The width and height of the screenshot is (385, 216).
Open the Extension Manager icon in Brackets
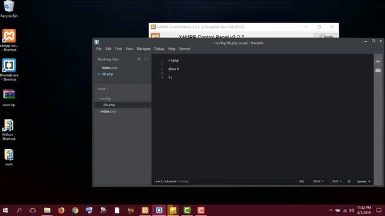point(378,70)
